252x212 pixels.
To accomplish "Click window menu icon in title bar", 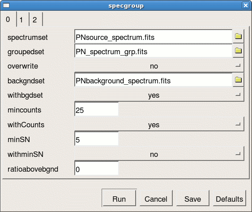I will tap(6, 5).
